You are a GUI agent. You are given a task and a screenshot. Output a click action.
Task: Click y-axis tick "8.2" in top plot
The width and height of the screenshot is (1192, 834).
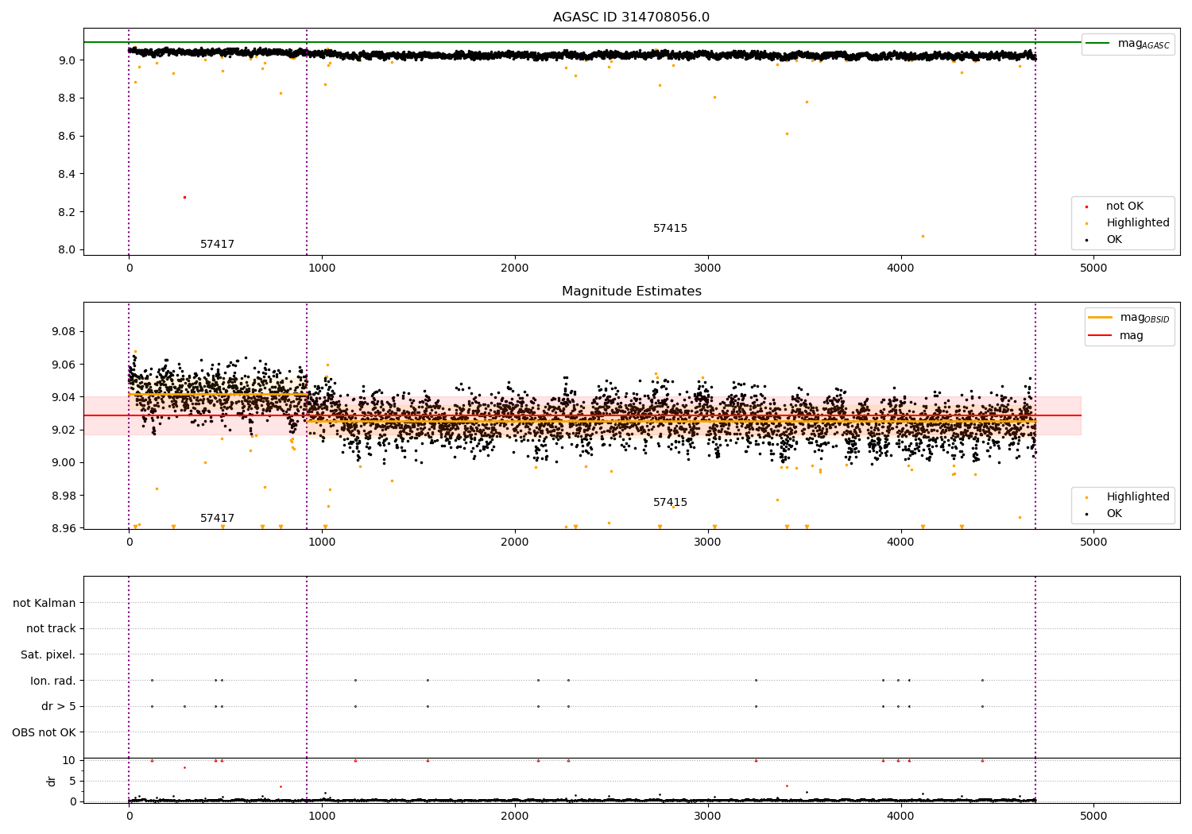67,212
